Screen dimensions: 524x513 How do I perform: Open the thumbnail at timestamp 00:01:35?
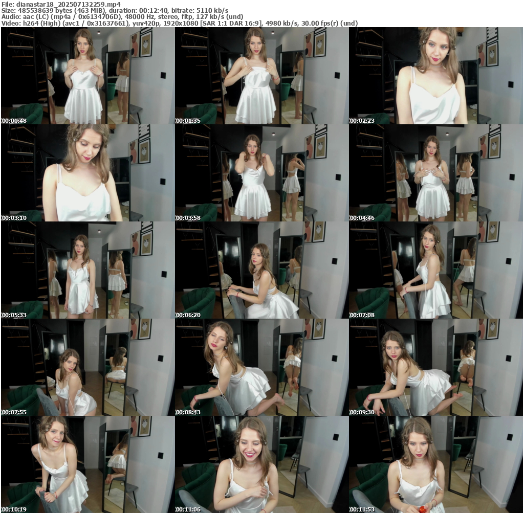coord(262,76)
